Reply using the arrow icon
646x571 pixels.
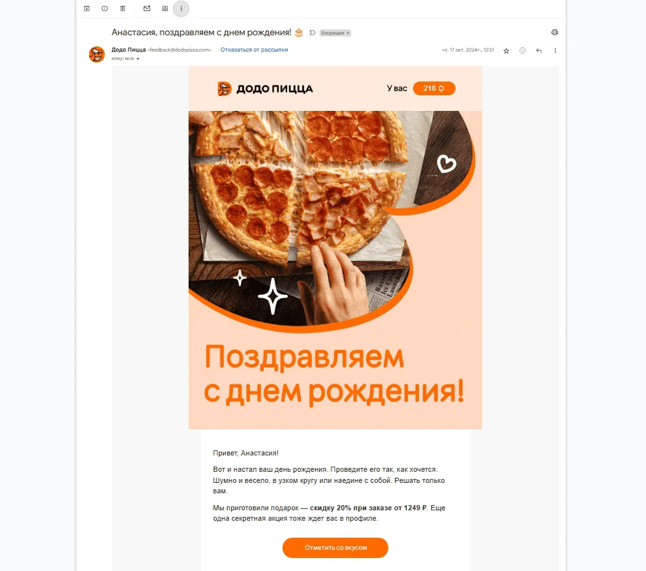[x=539, y=51]
